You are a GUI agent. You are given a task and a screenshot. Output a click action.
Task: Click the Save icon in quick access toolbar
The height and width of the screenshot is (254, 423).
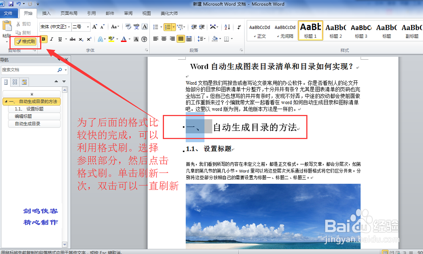(11, 4)
